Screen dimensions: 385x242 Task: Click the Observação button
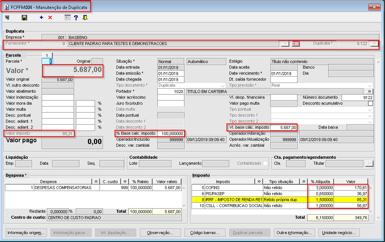[x=160, y=233]
